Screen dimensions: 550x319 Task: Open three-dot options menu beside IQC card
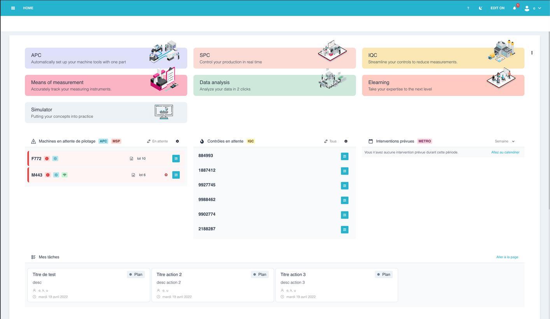[x=532, y=53]
